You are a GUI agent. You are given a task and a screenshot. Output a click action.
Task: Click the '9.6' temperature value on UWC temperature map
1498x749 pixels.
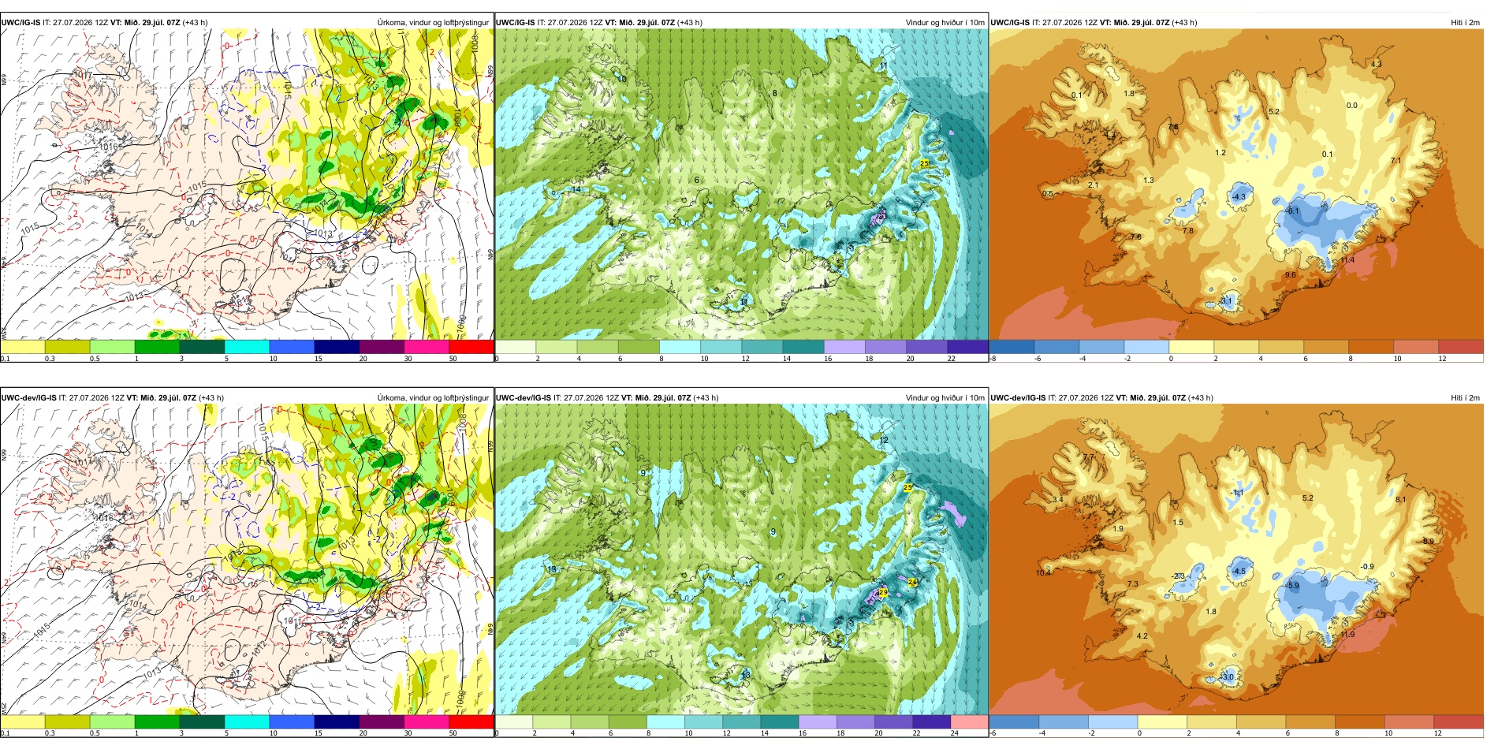[1290, 275]
